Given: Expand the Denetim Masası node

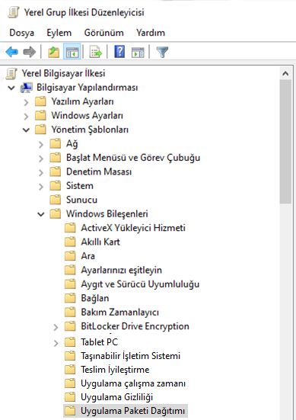Looking at the screenshot, I should (x=40, y=172).
